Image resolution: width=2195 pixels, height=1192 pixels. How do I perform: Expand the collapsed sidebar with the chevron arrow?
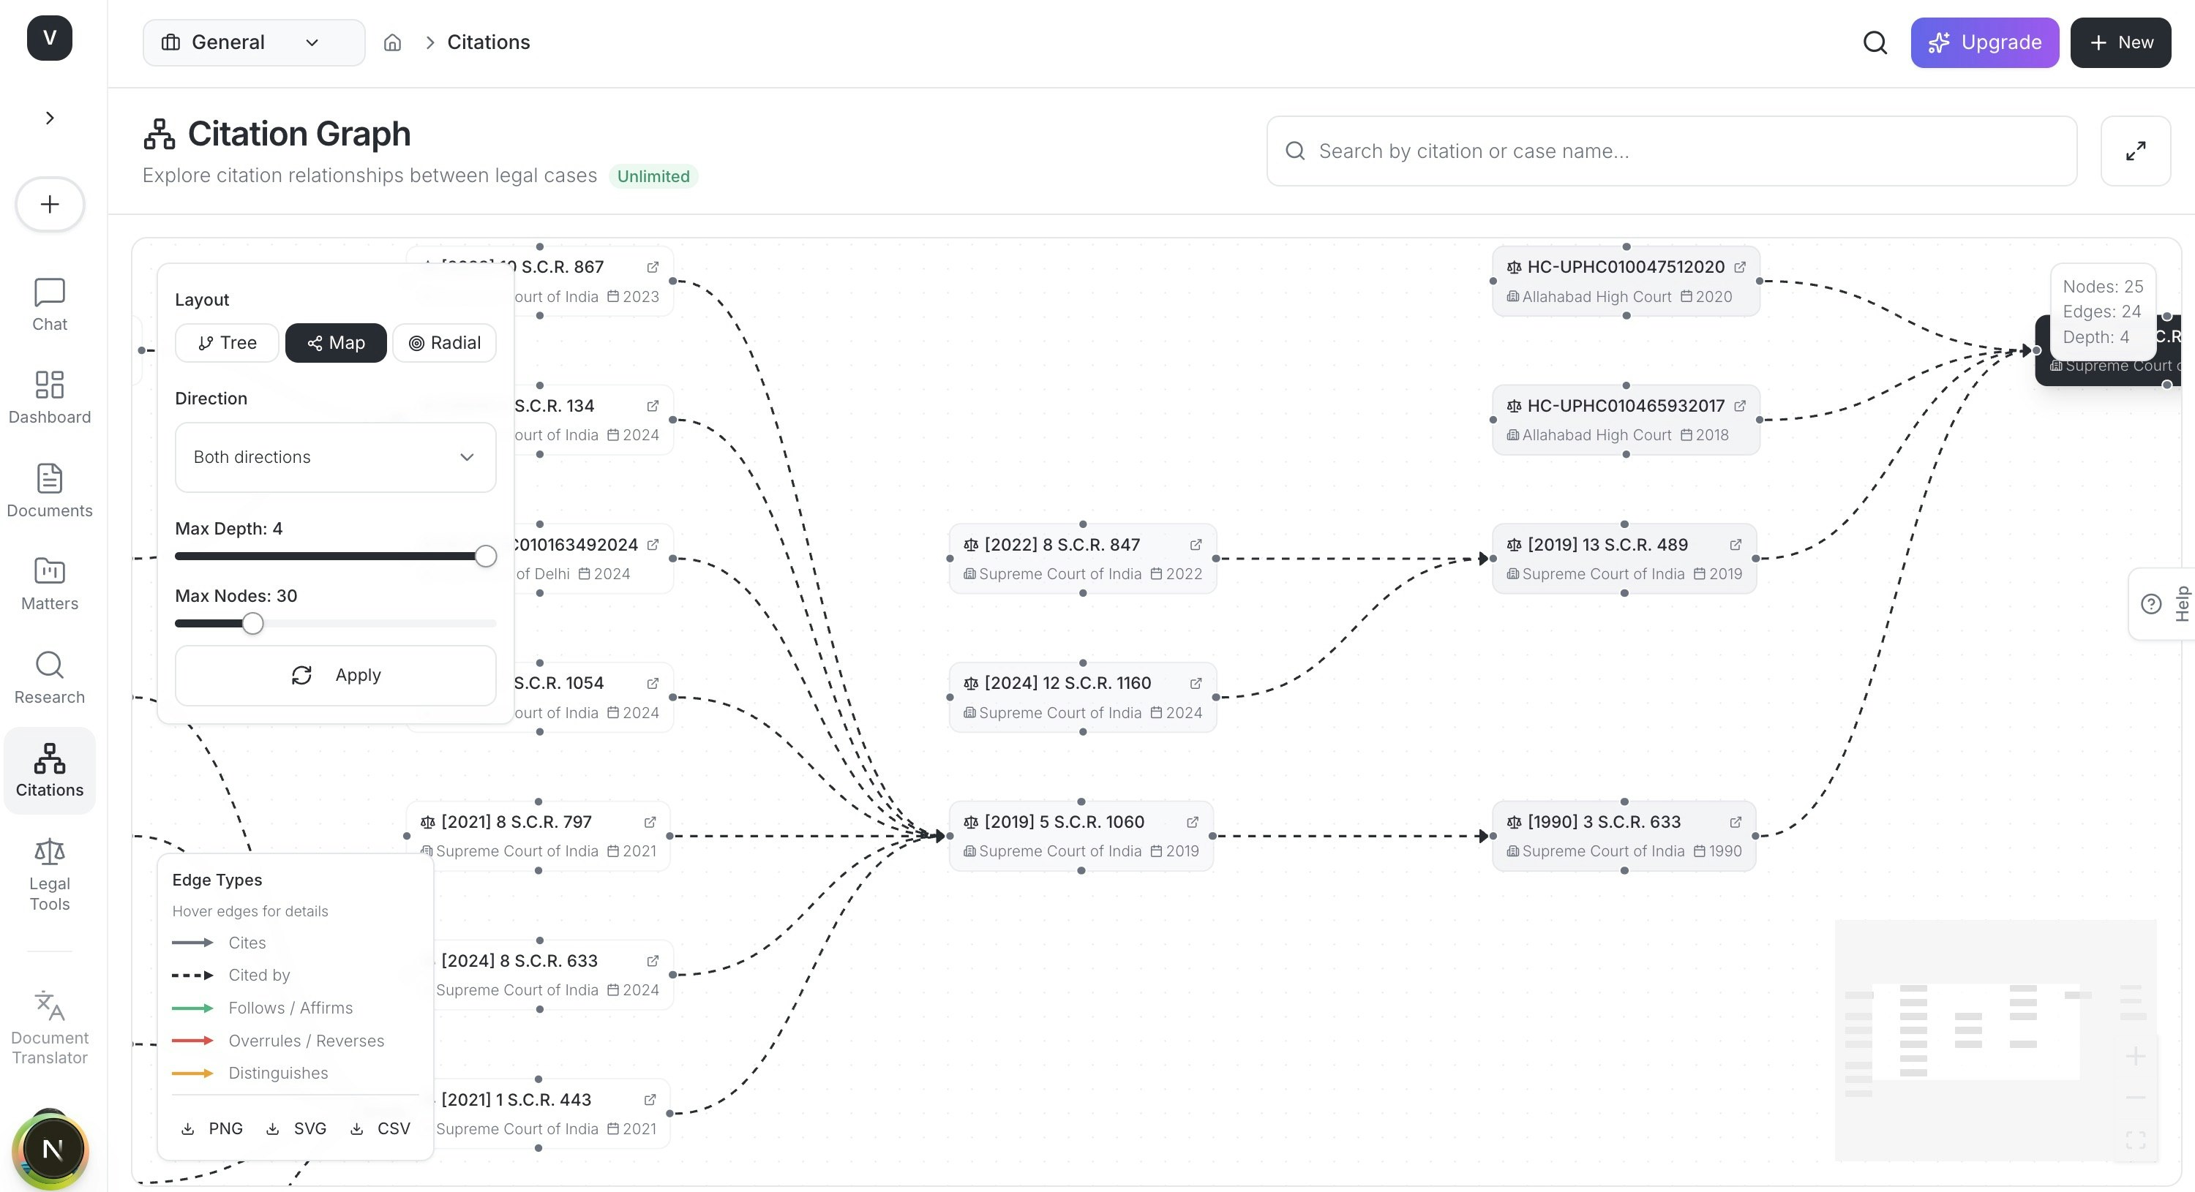coord(48,118)
